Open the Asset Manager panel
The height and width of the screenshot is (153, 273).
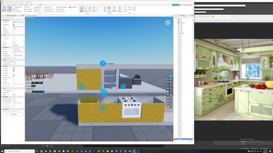pos(17,7)
